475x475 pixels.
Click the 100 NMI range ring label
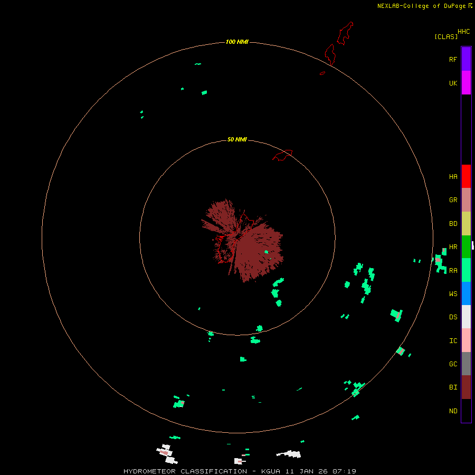(237, 42)
